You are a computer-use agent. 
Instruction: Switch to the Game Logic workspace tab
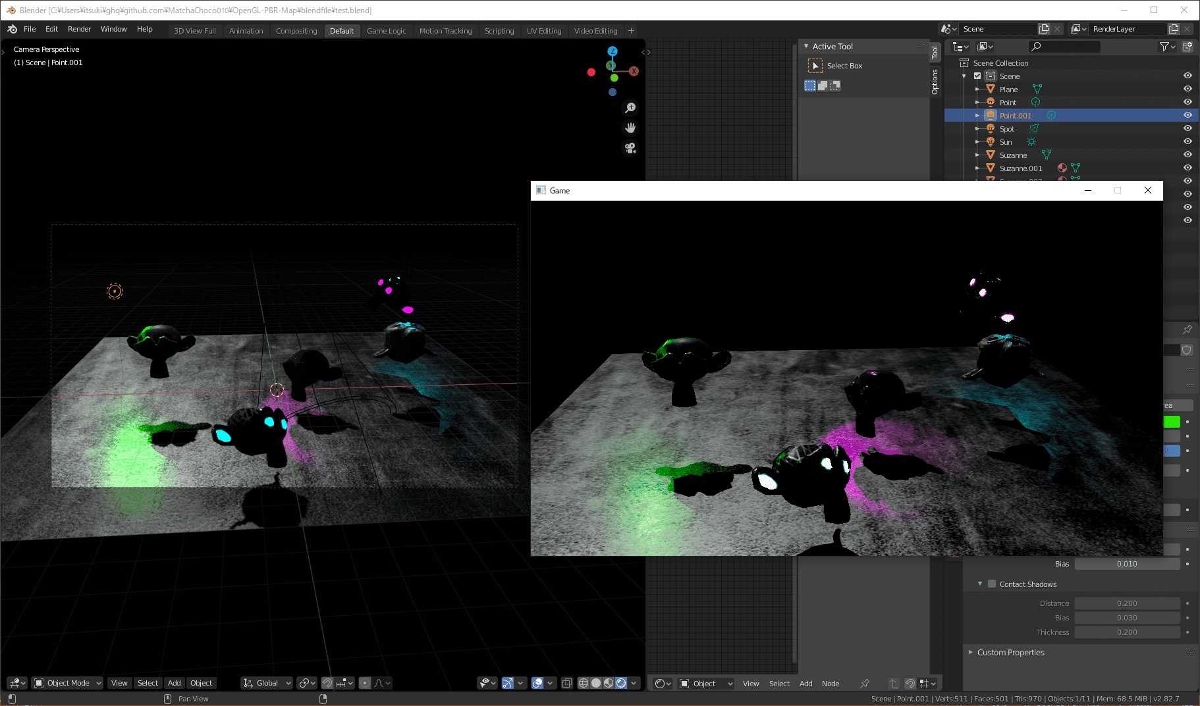tap(386, 31)
